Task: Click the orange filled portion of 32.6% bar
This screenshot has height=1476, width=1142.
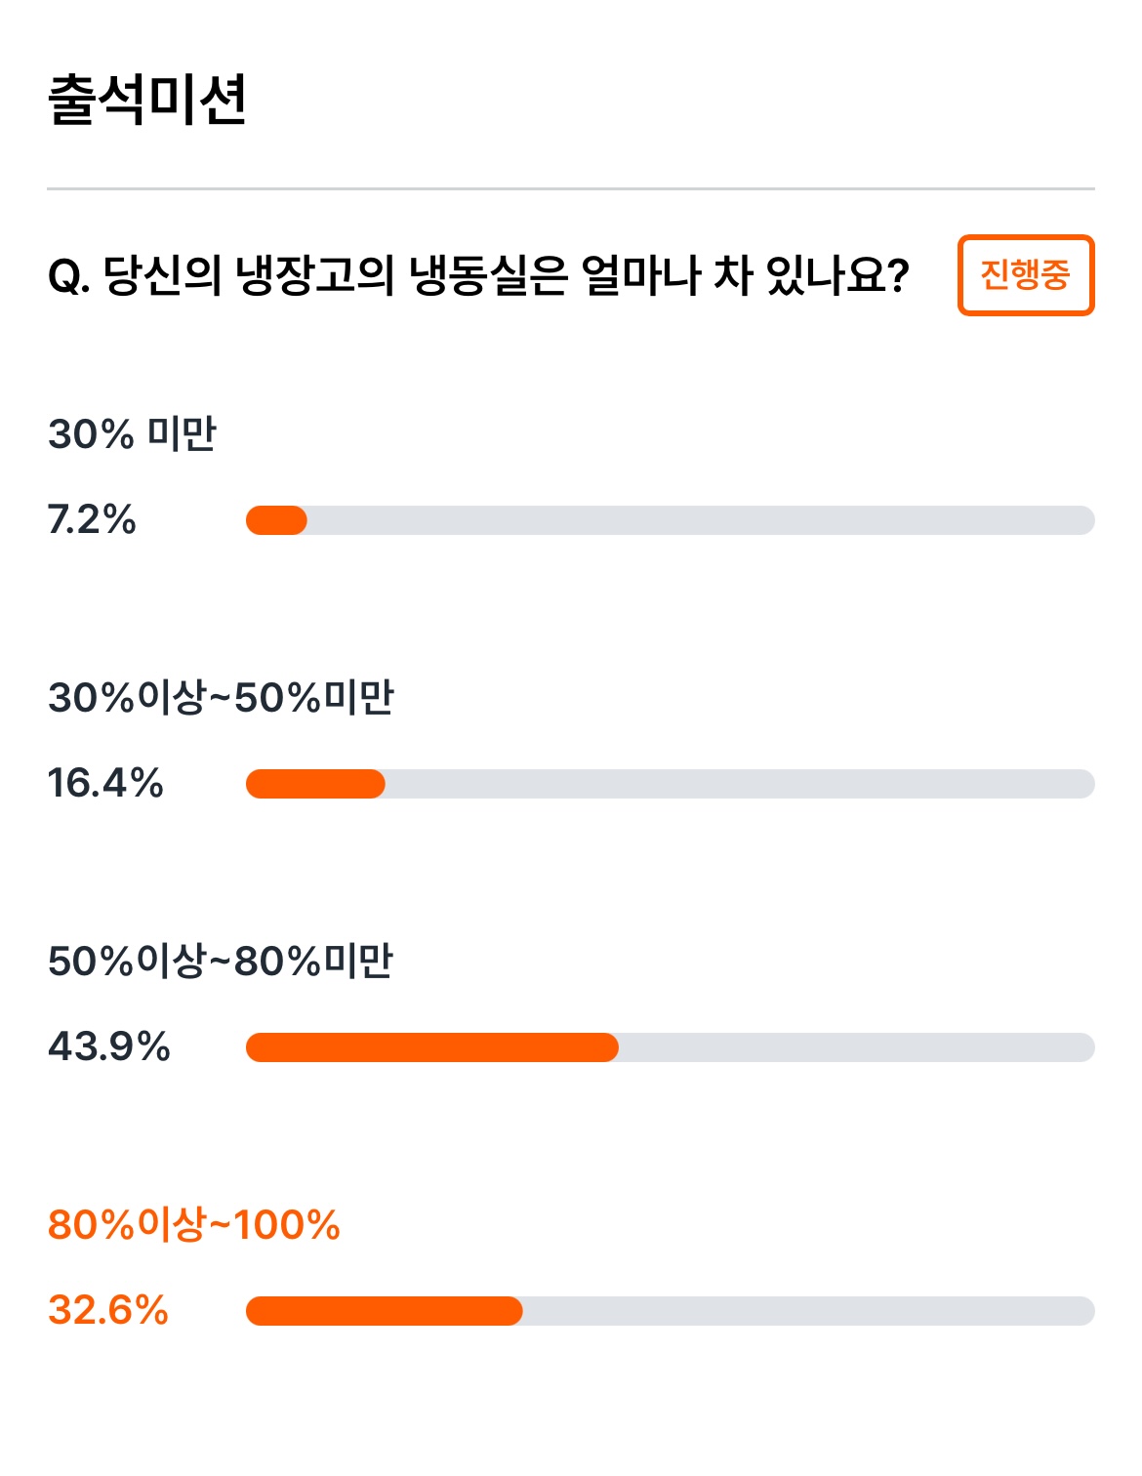Action: tap(385, 1311)
